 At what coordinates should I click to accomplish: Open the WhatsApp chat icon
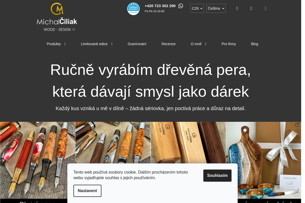coord(181,6)
